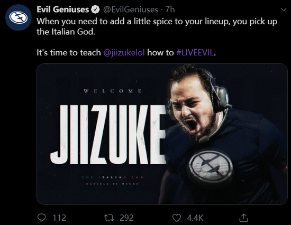Click the "It's time to teach" text
Image resolution: width=291 pixels, height=225 pixels.
[x=69, y=53]
